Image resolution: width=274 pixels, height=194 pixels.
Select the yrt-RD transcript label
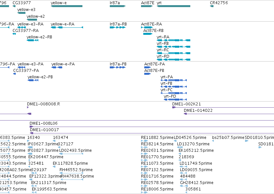(x=163, y=56)
